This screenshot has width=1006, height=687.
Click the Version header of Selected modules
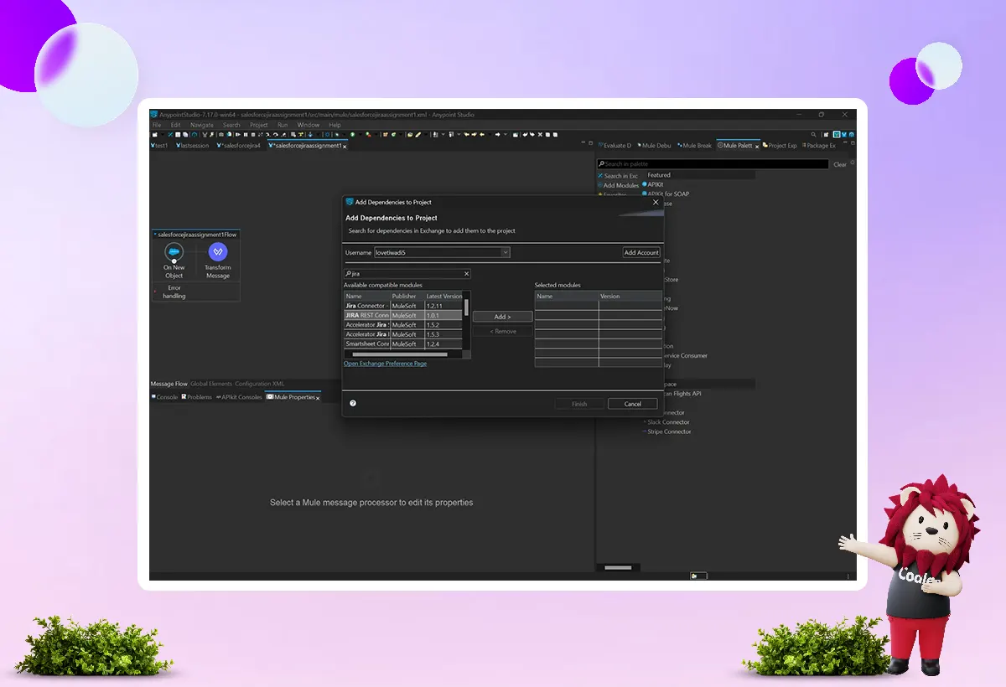click(x=630, y=297)
